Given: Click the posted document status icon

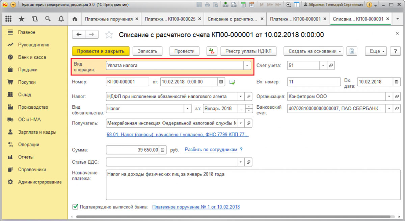Looking at the screenshot, I should click(x=232, y=82).
